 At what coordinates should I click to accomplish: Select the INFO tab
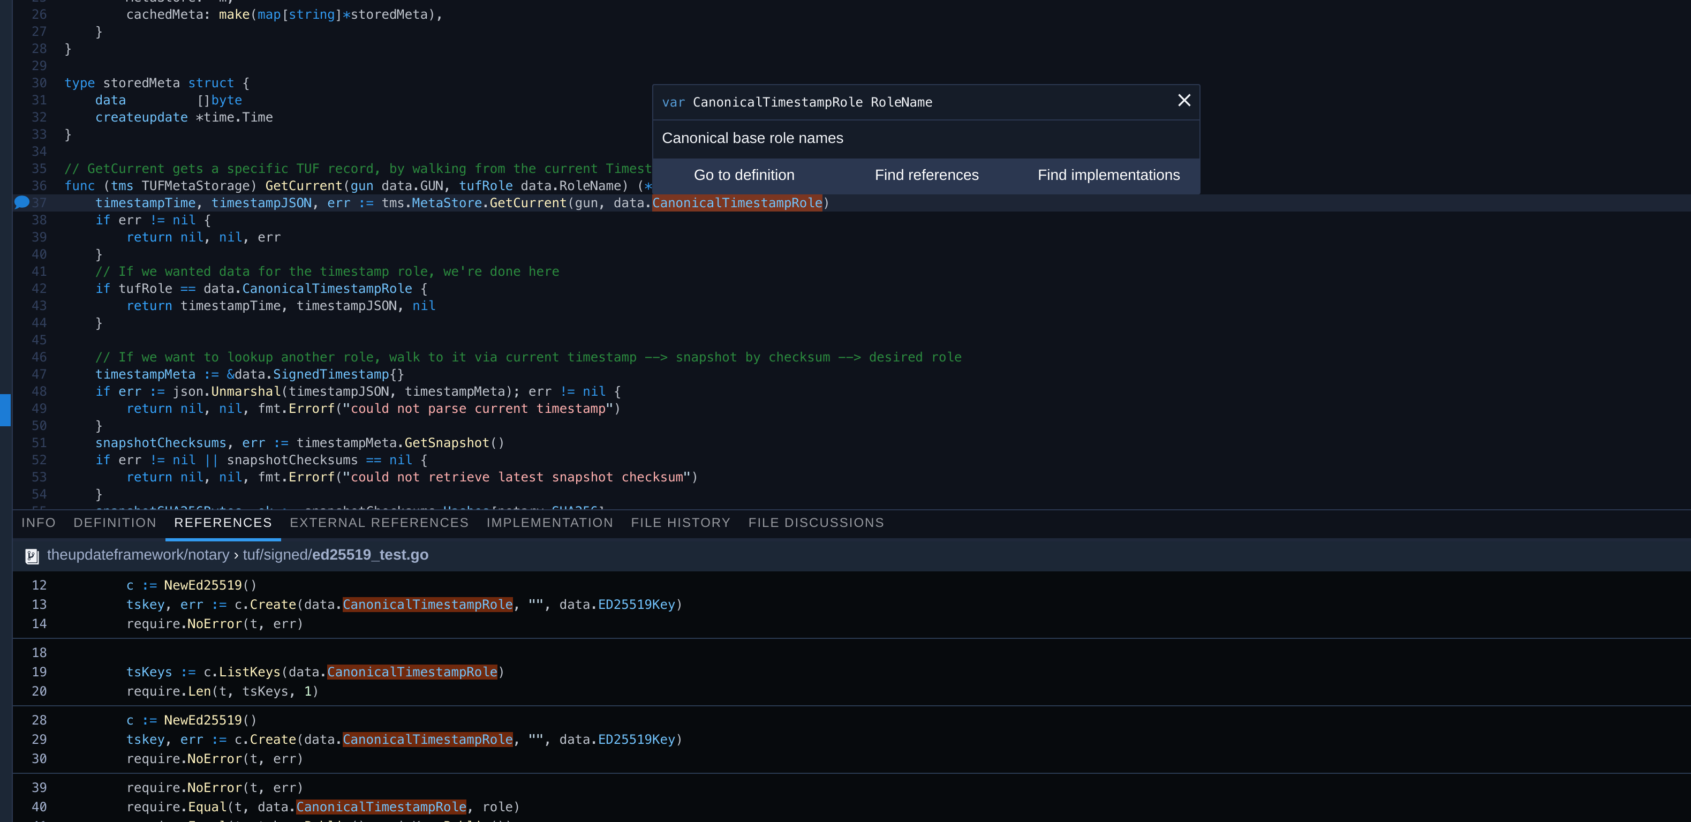point(38,523)
